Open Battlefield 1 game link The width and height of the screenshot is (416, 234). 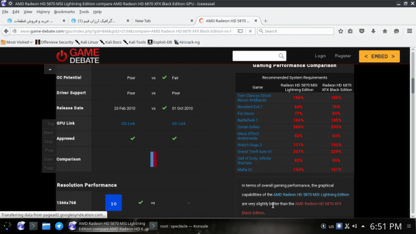(x=248, y=120)
